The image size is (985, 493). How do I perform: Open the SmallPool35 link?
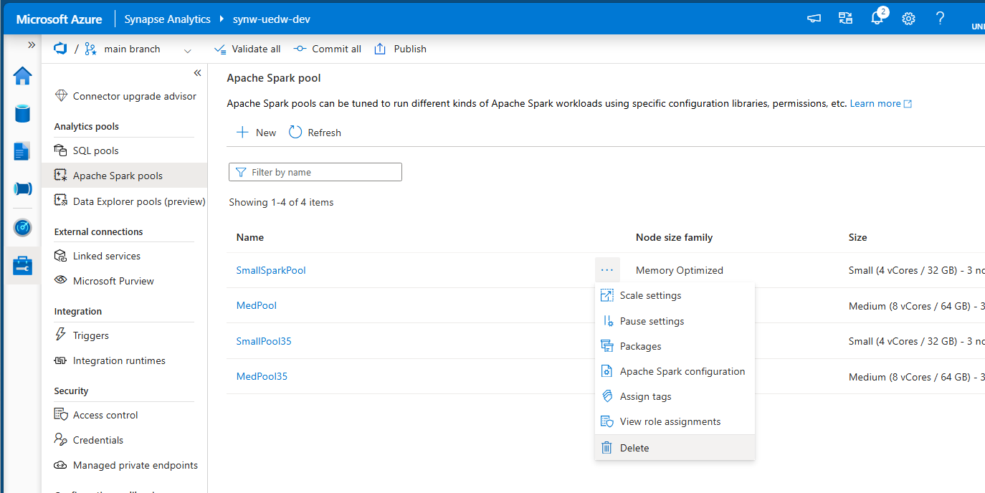click(264, 341)
